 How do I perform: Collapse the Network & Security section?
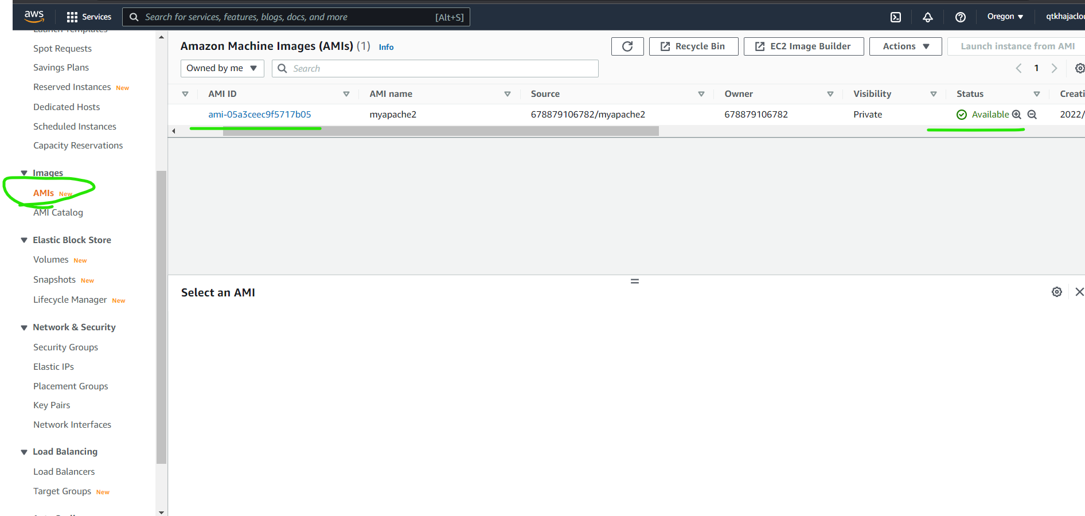tap(24, 328)
